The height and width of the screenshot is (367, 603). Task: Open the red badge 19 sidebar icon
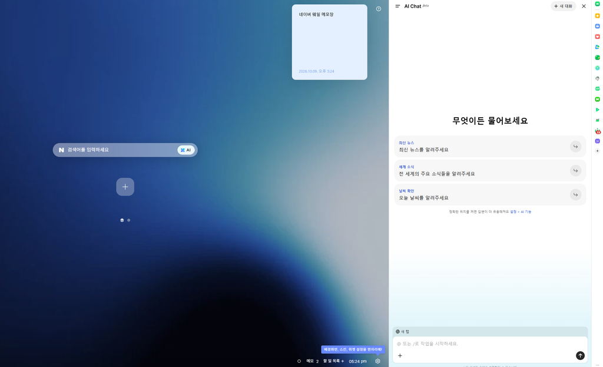click(x=598, y=131)
